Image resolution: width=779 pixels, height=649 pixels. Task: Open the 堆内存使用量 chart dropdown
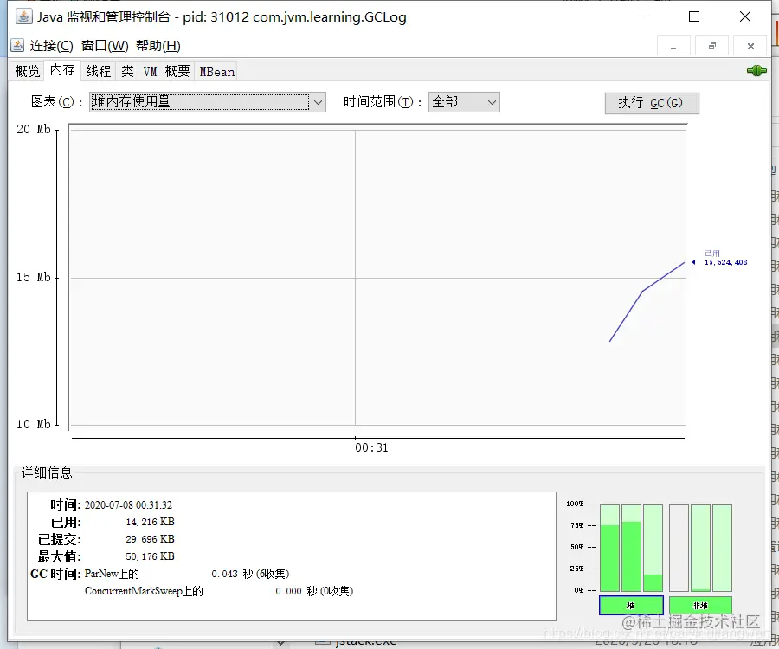pyautogui.click(x=319, y=102)
